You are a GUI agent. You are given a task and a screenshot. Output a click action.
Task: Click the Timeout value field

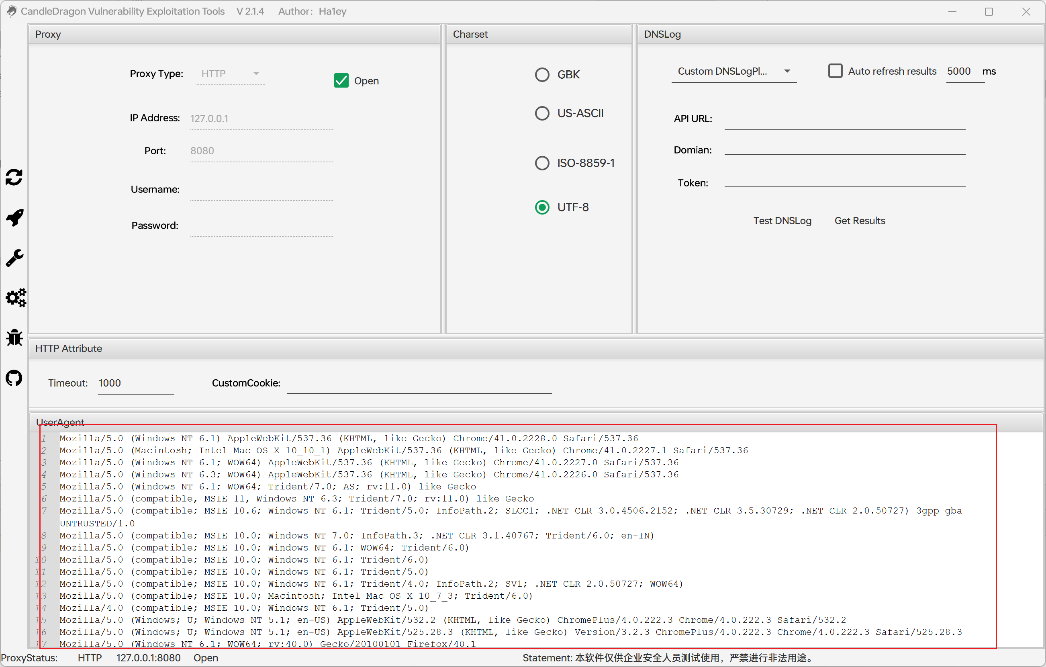(135, 383)
